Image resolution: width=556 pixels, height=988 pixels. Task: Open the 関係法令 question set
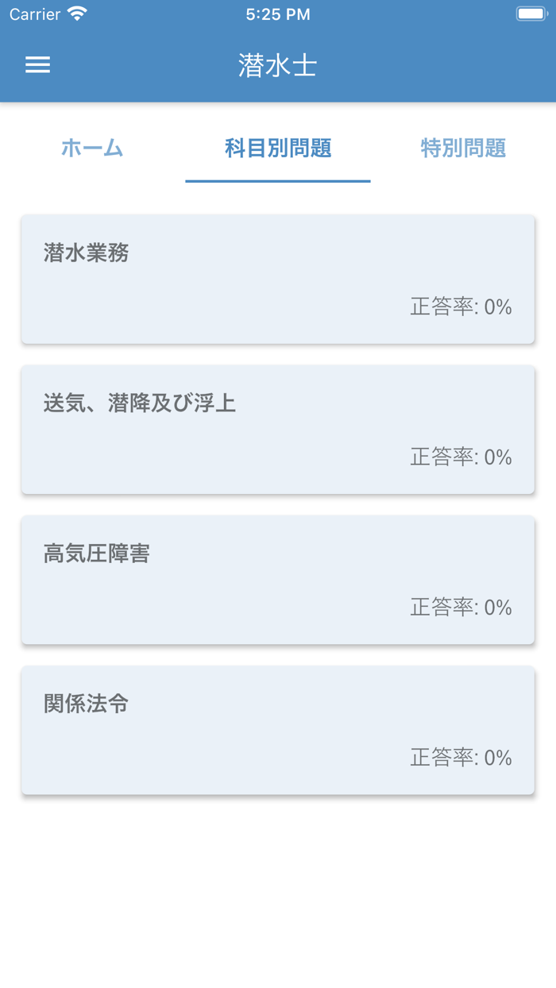click(x=277, y=730)
